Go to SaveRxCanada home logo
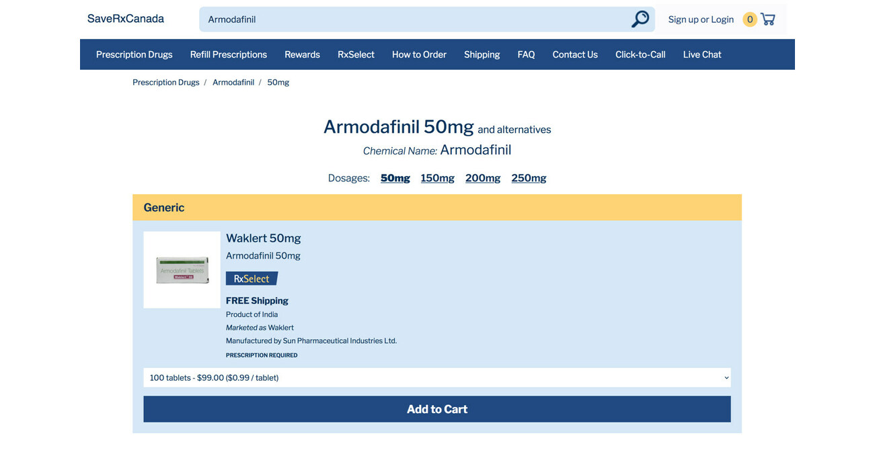Screen dimensions: 875x458 (x=126, y=19)
